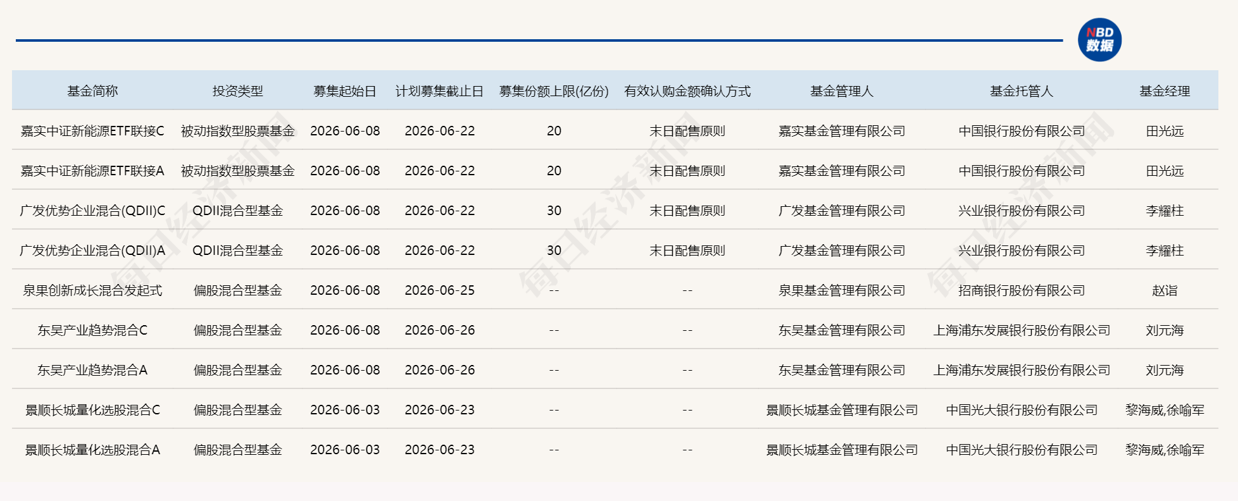This screenshot has height=501, width=1238.
Task: Click share cap 30 in 广发 QDII C row
Action: (554, 211)
